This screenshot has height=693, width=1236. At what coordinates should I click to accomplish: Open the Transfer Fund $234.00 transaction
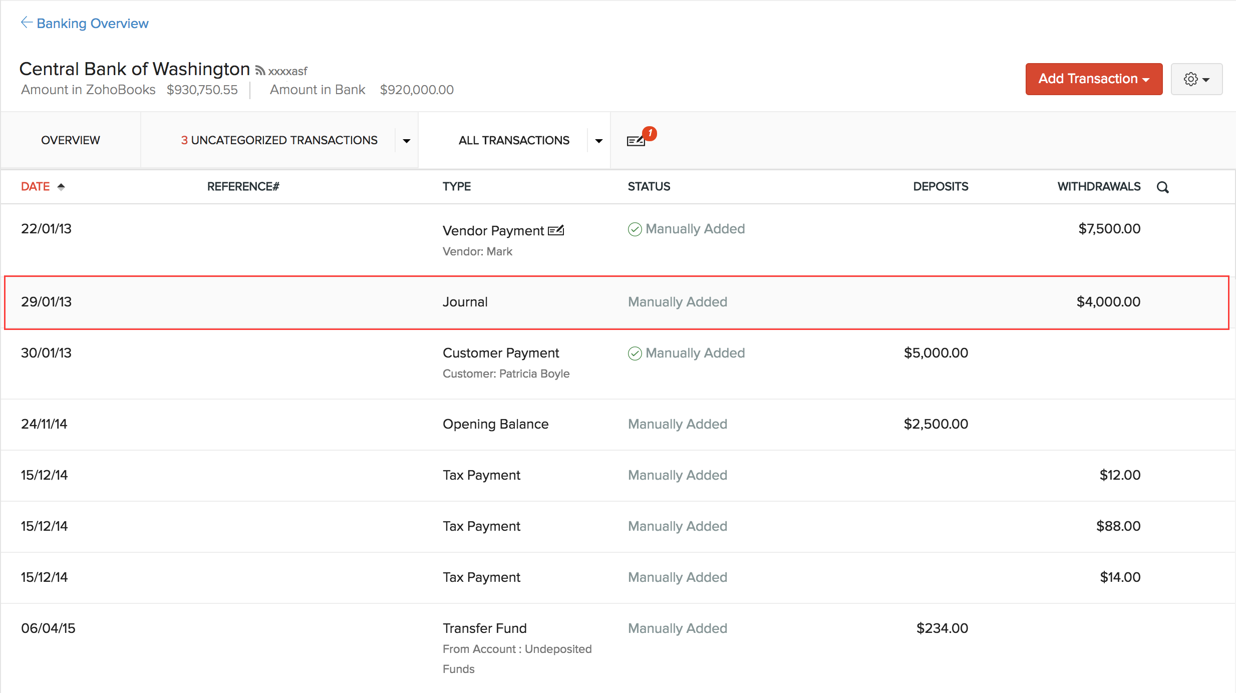(484, 628)
